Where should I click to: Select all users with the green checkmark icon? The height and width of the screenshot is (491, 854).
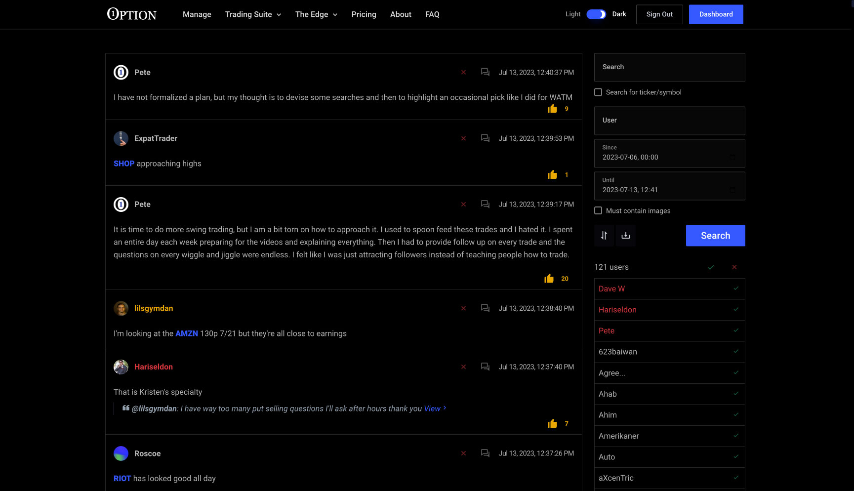(x=711, y=267)
